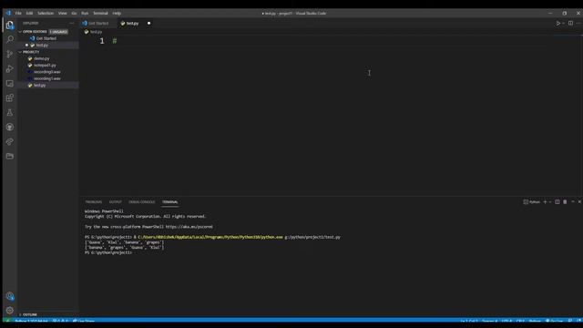Open editor More Actions ellipsis
583x328 pixels.
[578, 23]
